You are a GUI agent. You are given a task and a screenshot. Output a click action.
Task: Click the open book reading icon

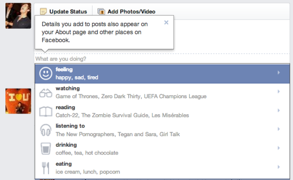(x=46, y=111)
